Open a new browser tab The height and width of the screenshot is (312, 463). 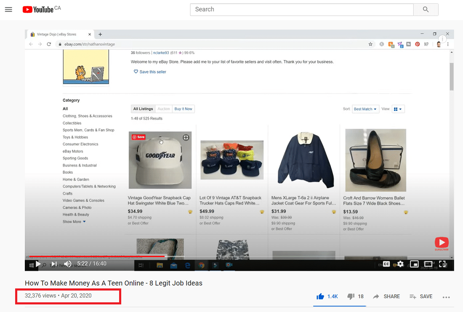click(x=100, y=34)
